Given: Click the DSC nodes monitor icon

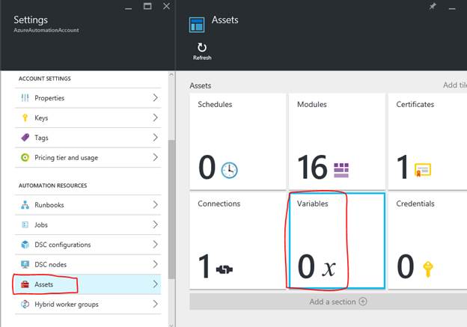Looking at the screenshot, I should 25,264.
